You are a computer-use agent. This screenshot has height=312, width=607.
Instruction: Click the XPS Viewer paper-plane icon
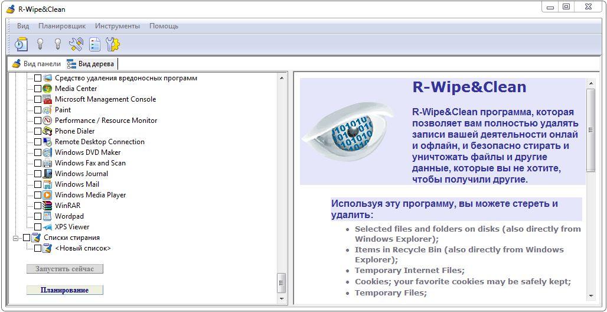click(x=47, y=227)
